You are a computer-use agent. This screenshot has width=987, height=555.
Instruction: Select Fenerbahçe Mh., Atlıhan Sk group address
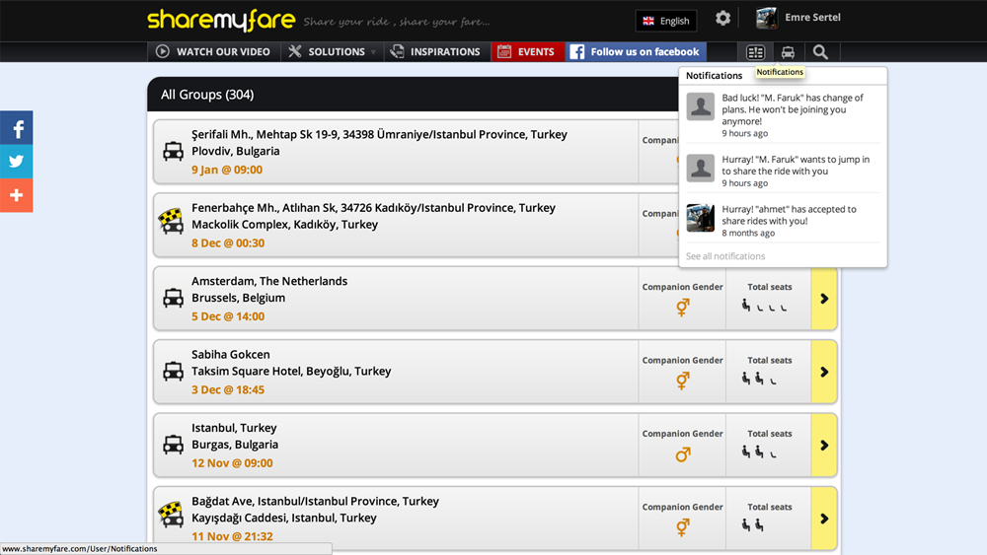(373, 207)
